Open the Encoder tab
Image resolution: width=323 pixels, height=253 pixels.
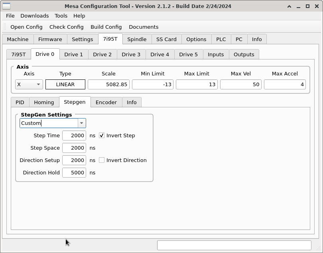[106, 102]
